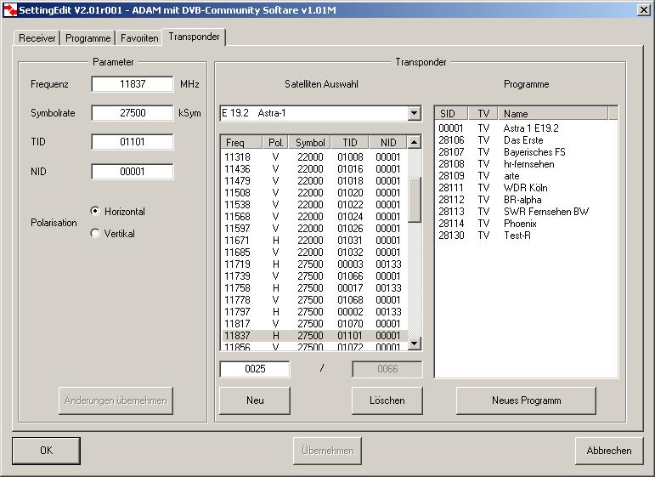Click the NID column header in transponder list
The height and width of the screenshot is (477, 655).
388,142
